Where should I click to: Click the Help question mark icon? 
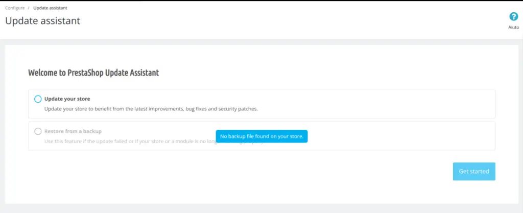[x=514, y=17]
